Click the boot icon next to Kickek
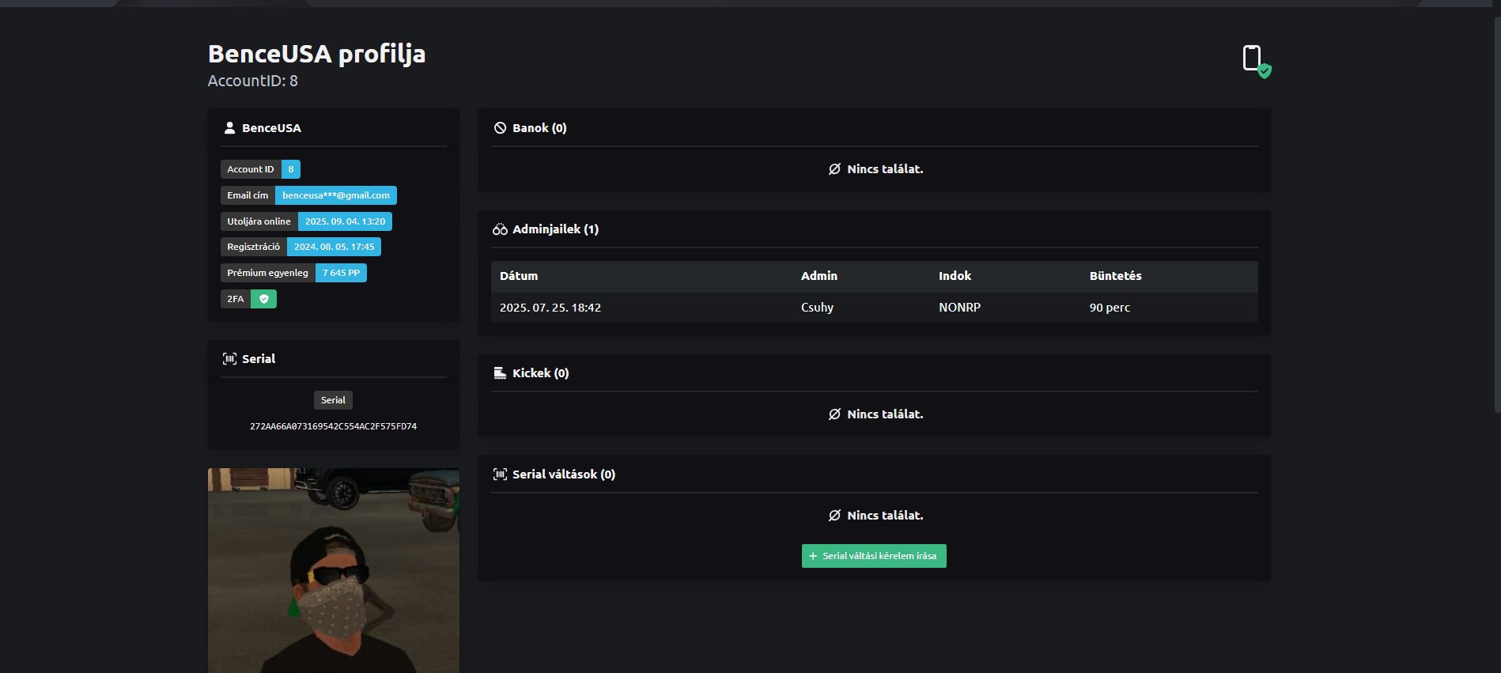1501x673 pixels. tap(500, 373)
